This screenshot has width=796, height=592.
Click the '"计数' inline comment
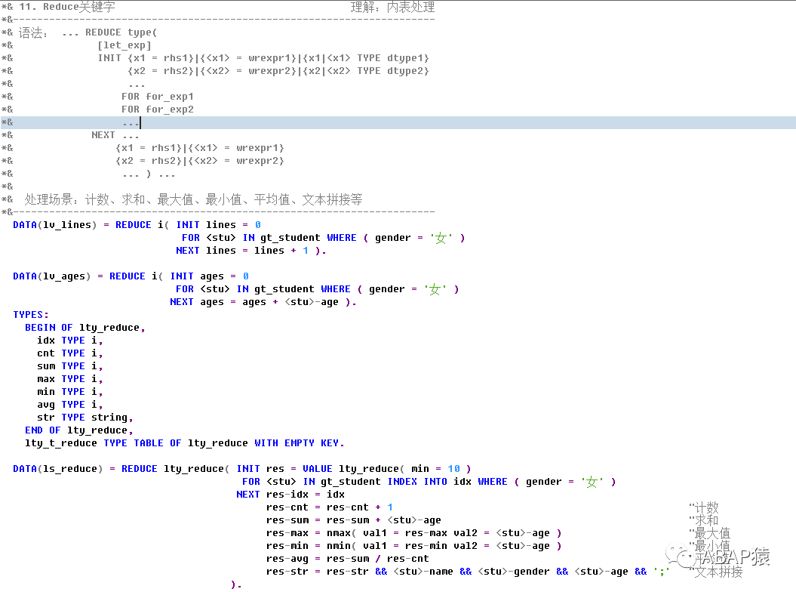click(x=704, y=507)
